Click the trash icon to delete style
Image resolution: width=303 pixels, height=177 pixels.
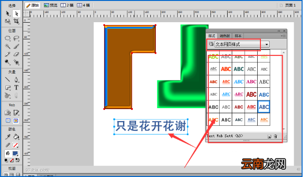click(276, 136)
